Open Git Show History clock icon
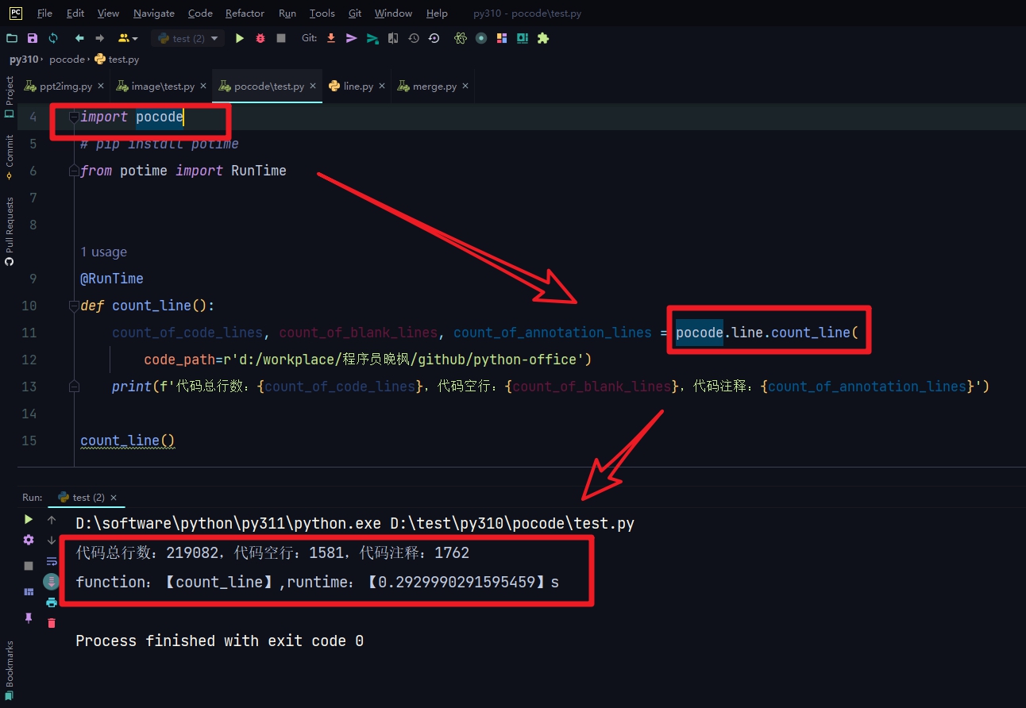Screen dimensions: 1026x708 pos(414,38)
